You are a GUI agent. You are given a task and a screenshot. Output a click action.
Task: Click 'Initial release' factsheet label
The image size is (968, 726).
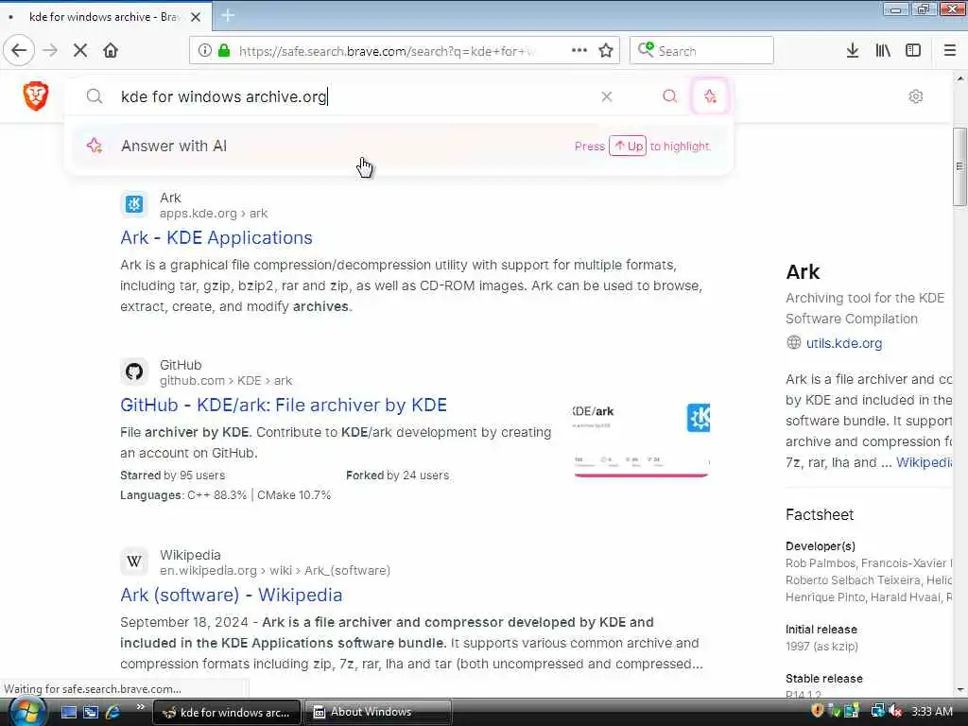(821, 630)
